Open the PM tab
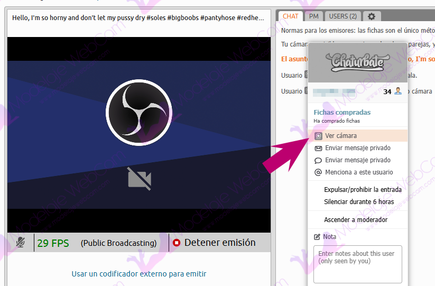The image size is (435, 286). [313, 16]
